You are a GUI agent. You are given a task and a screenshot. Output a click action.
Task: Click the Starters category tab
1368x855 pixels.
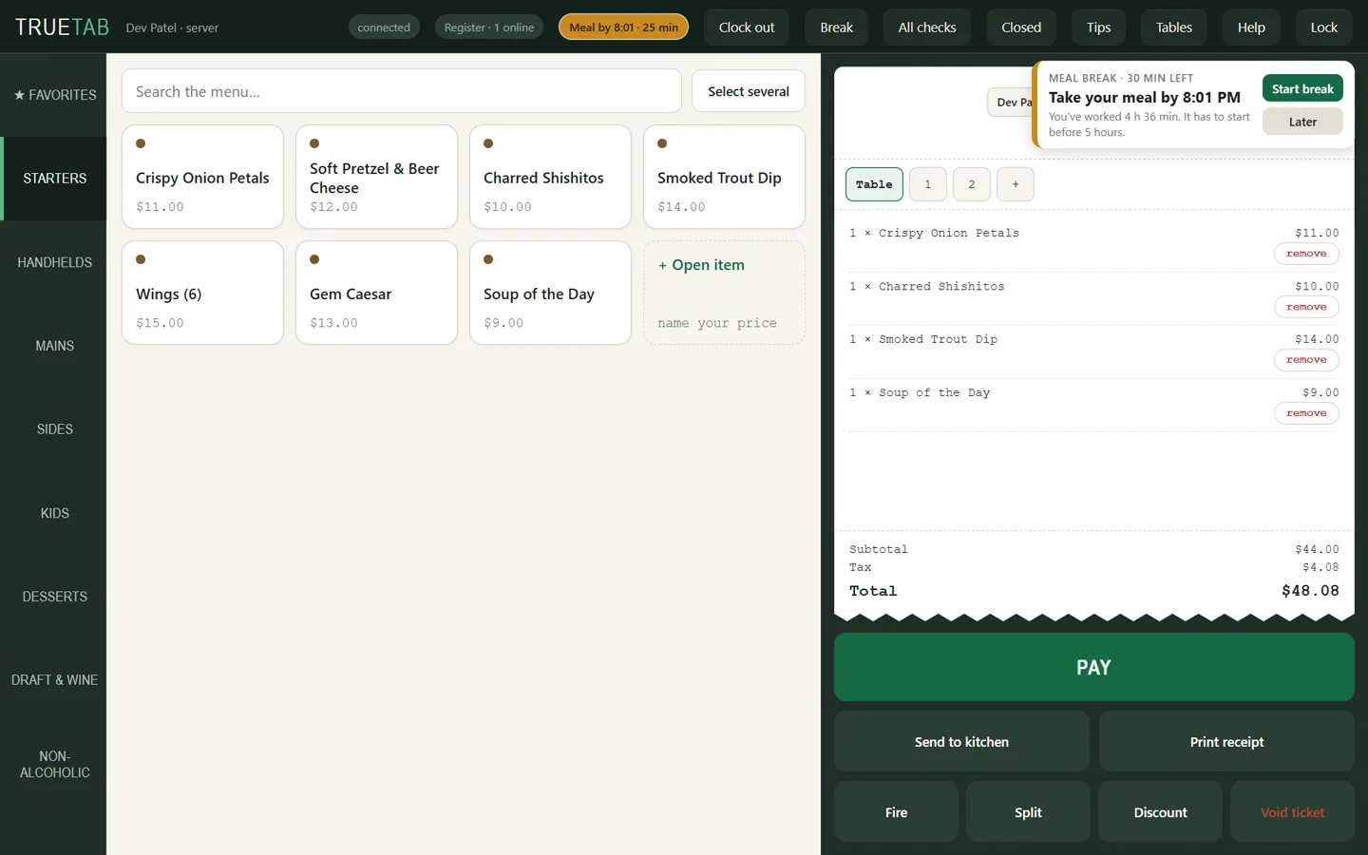[x=54, y=179]
